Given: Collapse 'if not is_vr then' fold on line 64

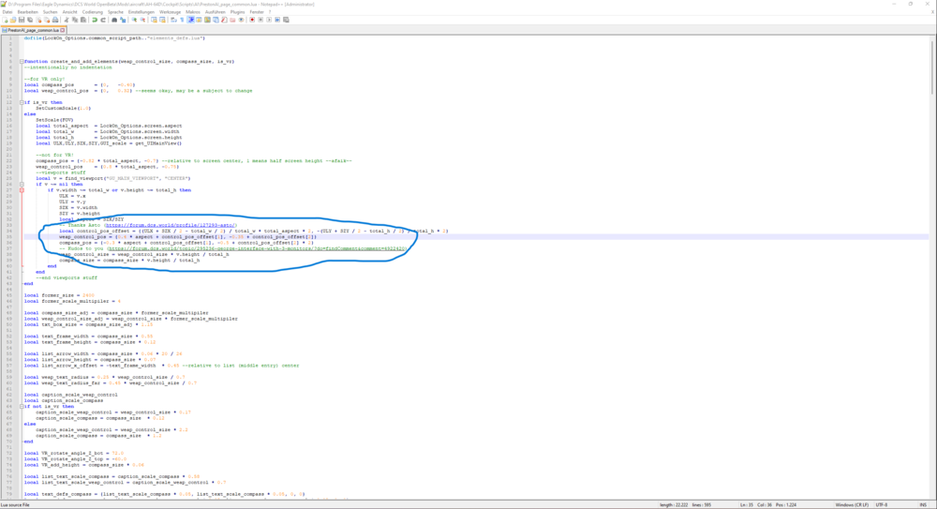Looking at the screenshot, I should pyautogui.click(x=22, y=406).
